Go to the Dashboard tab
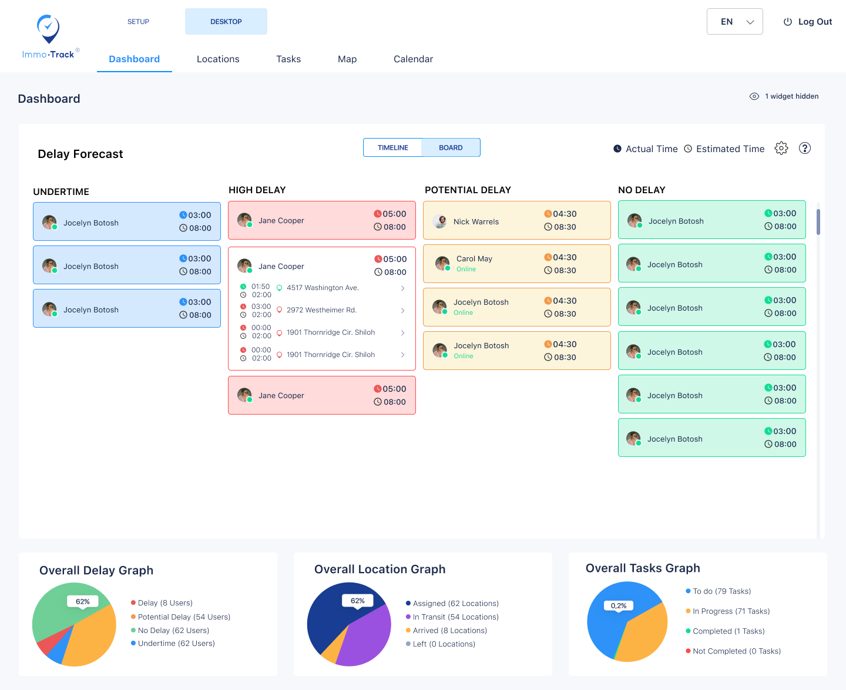846x690 pixels. pyautogui.click(x=135, y=59)
